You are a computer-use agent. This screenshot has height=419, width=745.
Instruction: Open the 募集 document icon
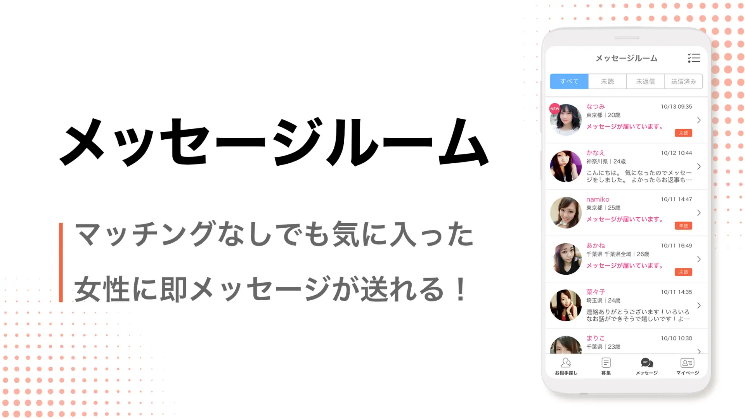[606, 363]
